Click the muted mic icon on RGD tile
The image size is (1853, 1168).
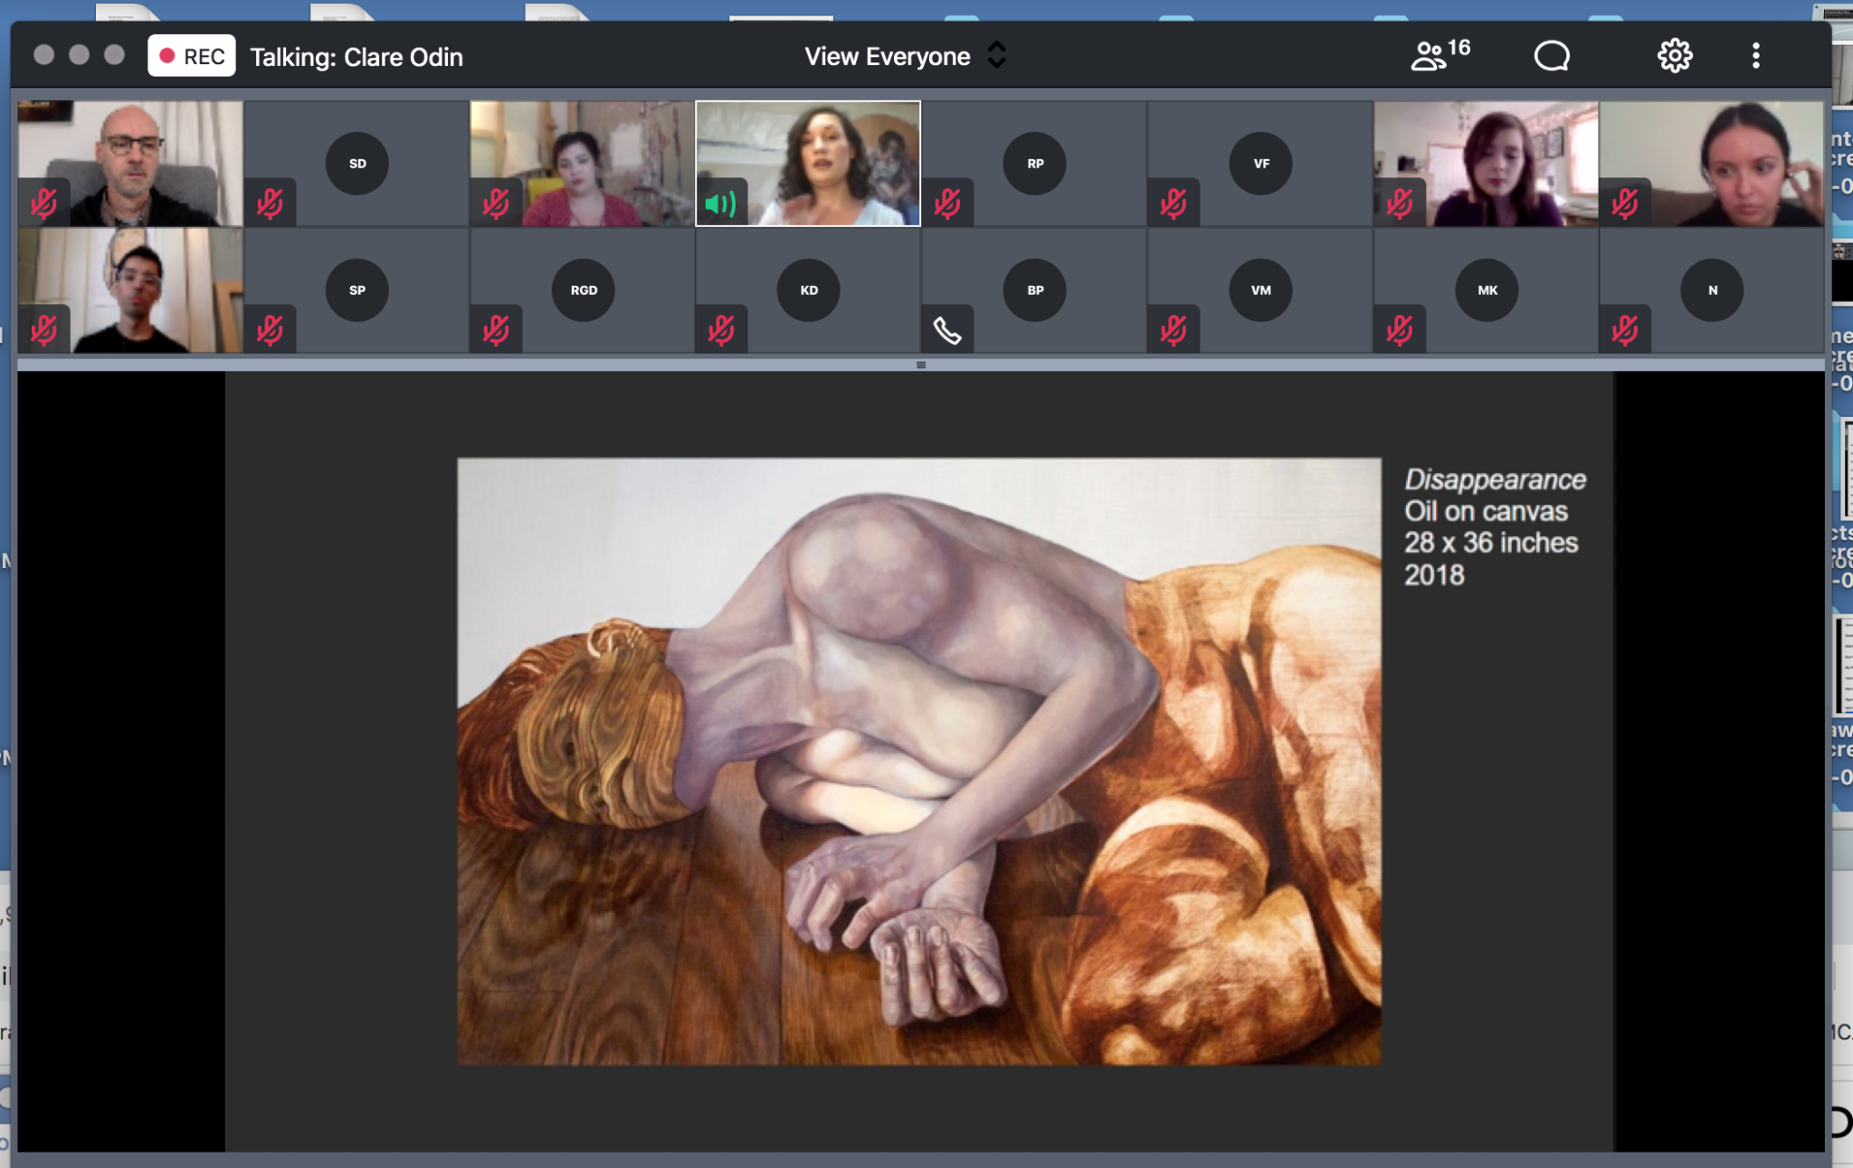(496, 330)
